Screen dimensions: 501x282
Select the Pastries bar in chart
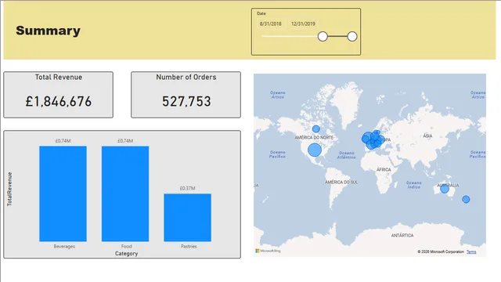[188, 218]
